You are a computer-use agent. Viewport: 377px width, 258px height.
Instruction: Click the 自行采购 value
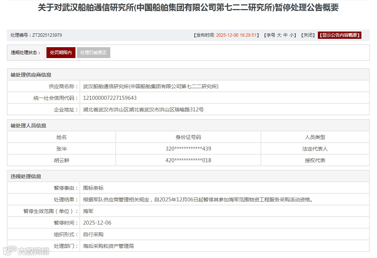(93, 234)
